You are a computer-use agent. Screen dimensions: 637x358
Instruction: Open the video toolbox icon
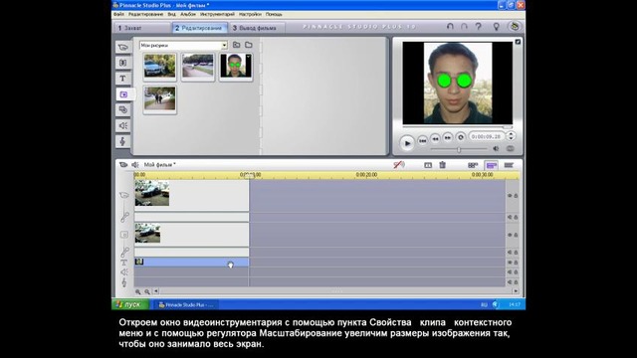(123, 164)
